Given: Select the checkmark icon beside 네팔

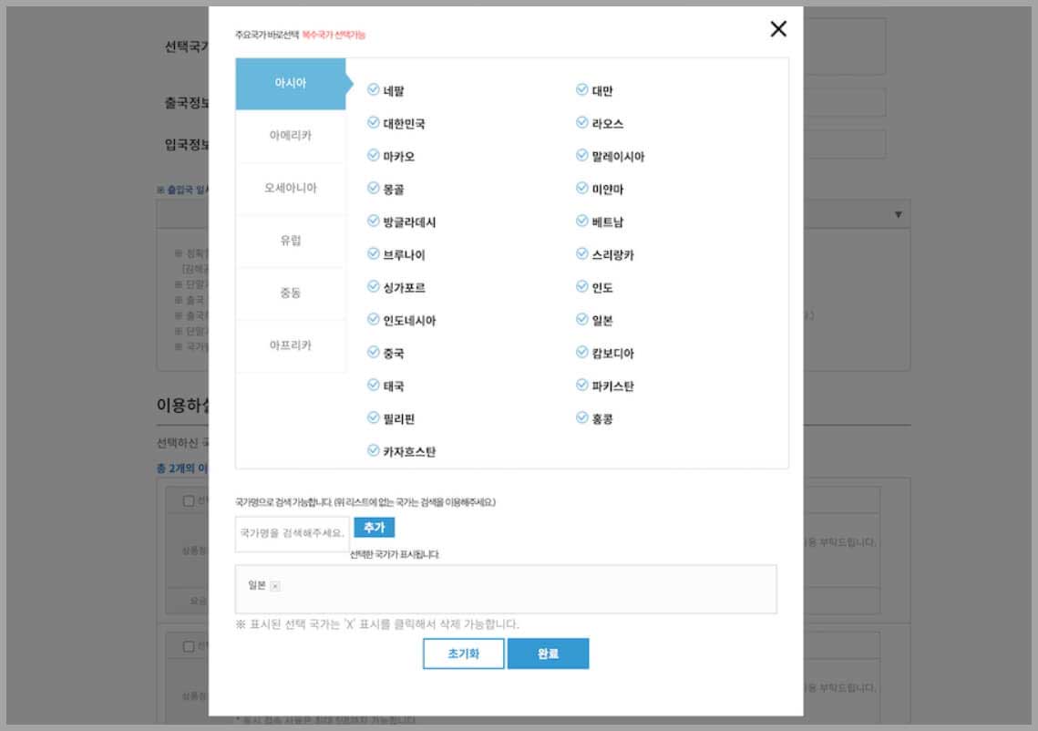Looking at the screenshot, I should pyautogui.click(x=374, y=88).
